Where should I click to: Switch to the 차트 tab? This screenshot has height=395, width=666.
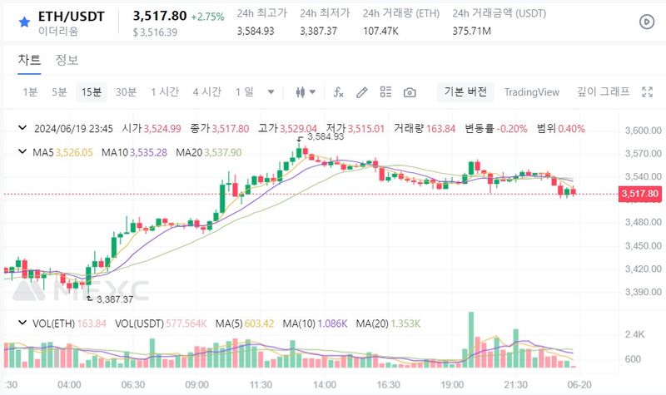point(30,60)
